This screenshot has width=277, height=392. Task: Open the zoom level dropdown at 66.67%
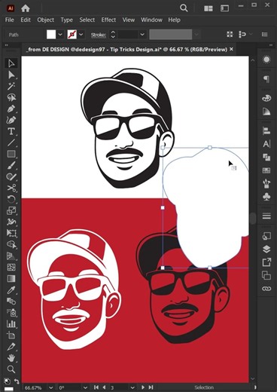(x=50, y=387)
